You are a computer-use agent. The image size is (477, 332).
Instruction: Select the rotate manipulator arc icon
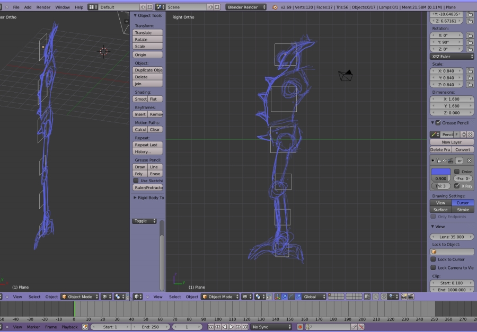point(291,297)
